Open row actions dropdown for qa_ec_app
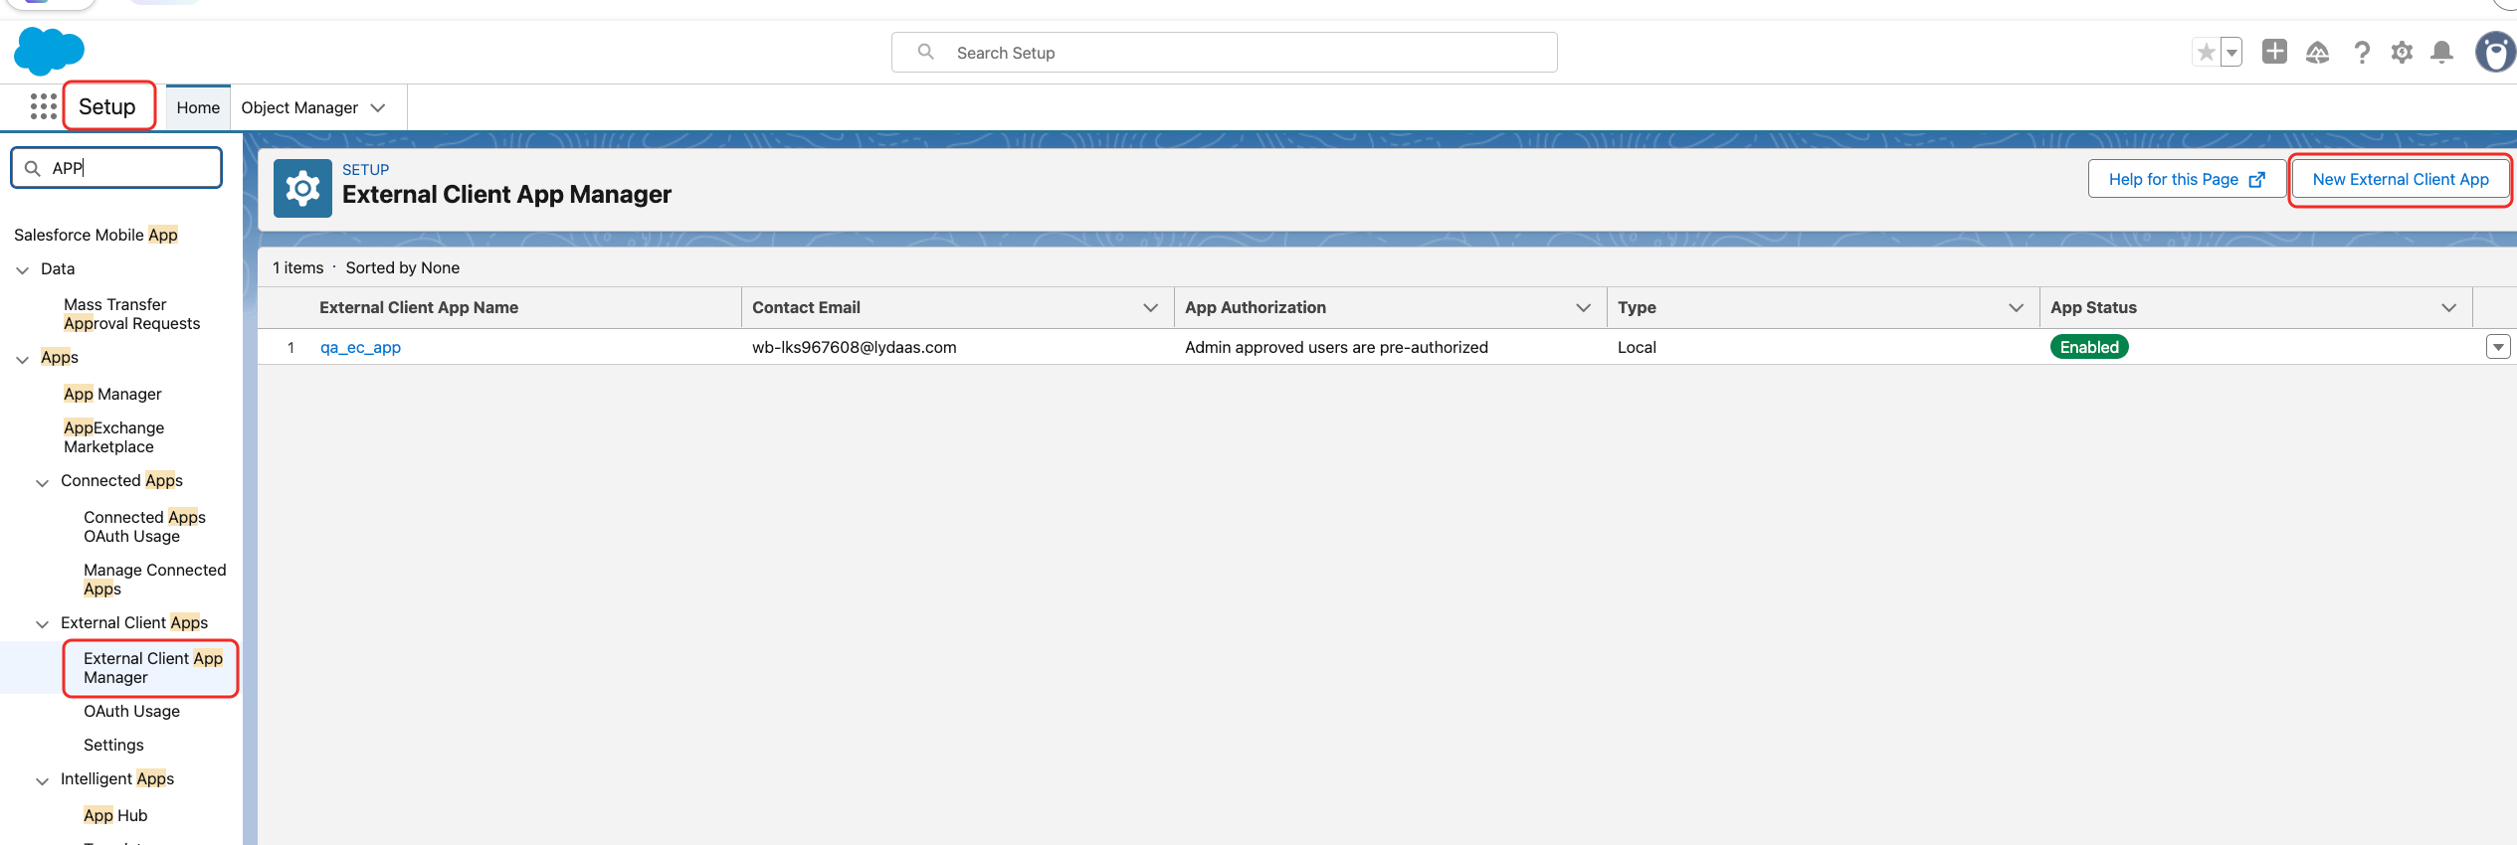Viewport: 2517px width, 845px height. [2497, 347]
